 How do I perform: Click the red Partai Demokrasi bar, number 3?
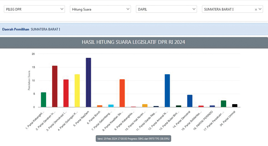(x=66, y=93)
